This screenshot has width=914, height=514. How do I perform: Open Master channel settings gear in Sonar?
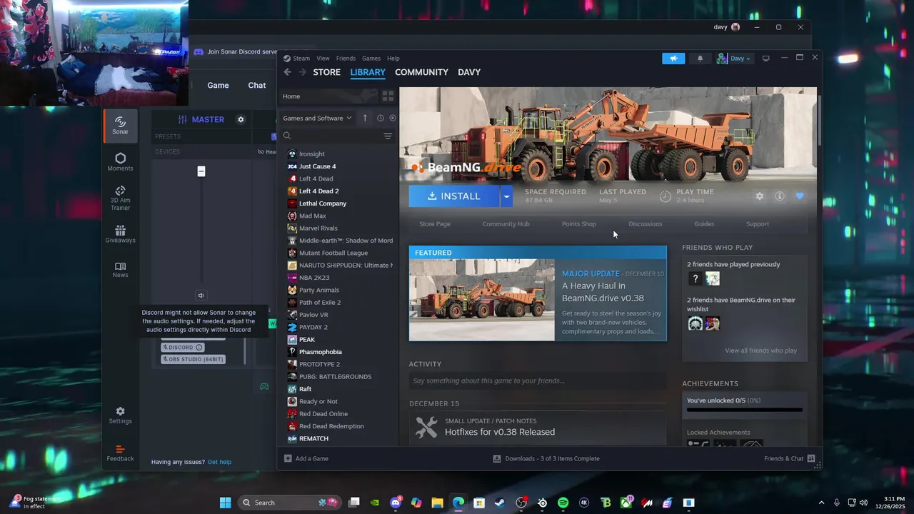pyautogui.click(x=241, y=119)
